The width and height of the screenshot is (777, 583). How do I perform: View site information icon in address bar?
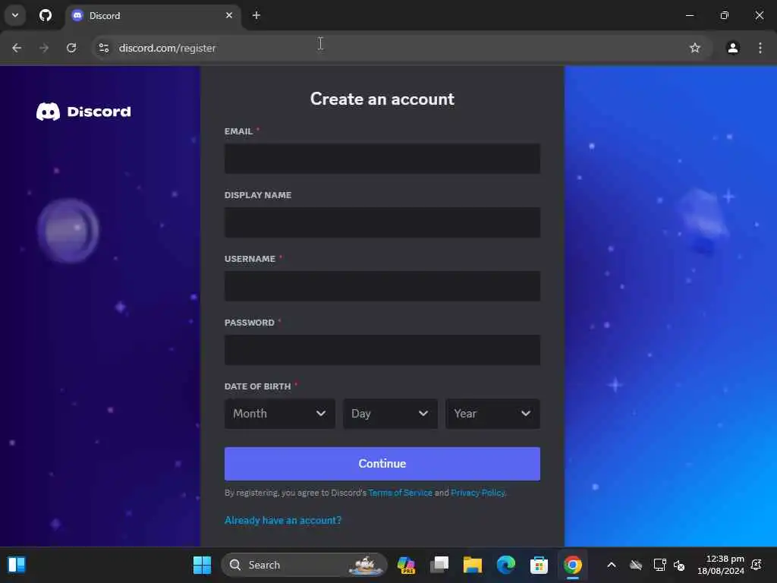(103, 48)
